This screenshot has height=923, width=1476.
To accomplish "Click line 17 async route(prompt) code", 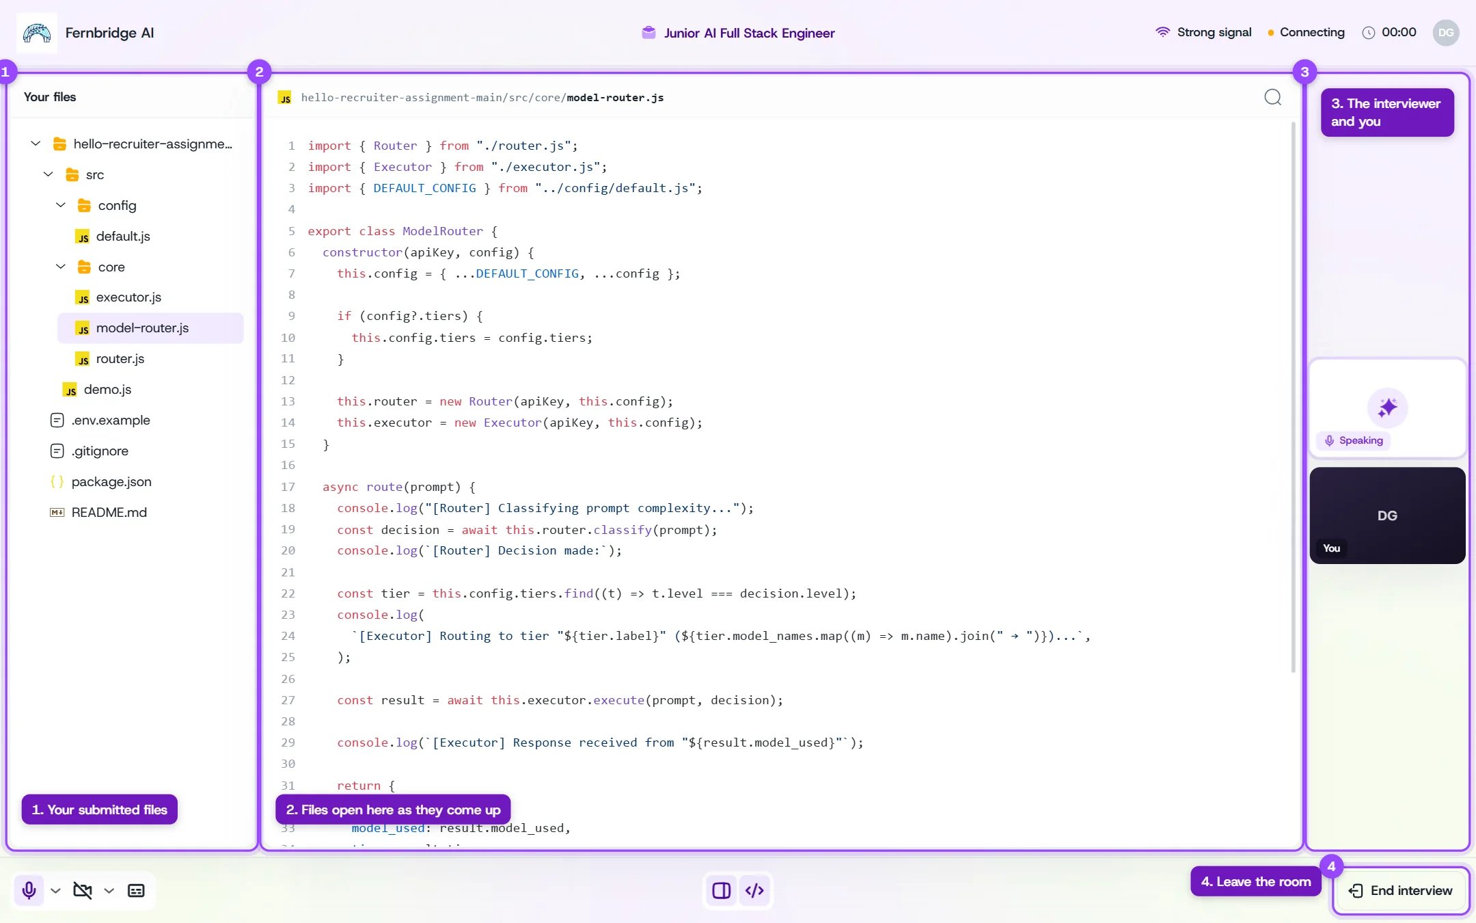I will pos(399,487).
